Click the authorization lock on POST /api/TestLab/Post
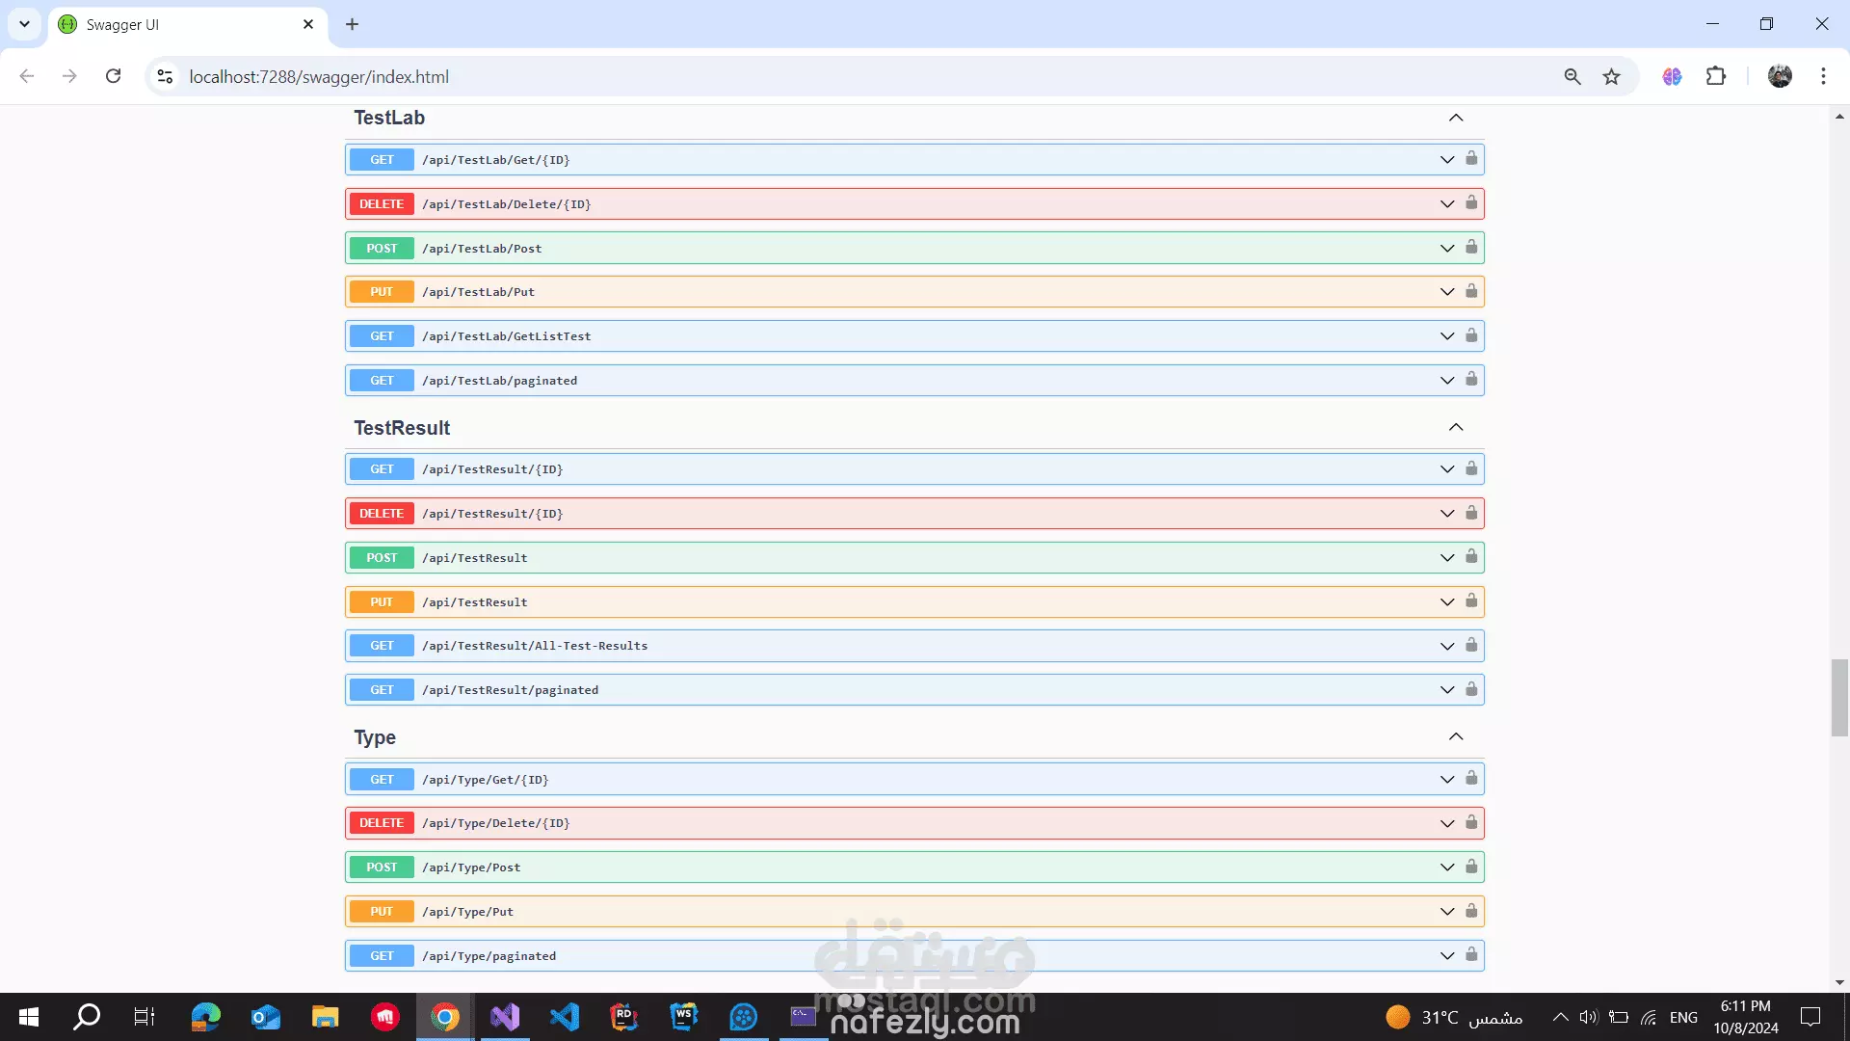 (x=1471, y=247)
